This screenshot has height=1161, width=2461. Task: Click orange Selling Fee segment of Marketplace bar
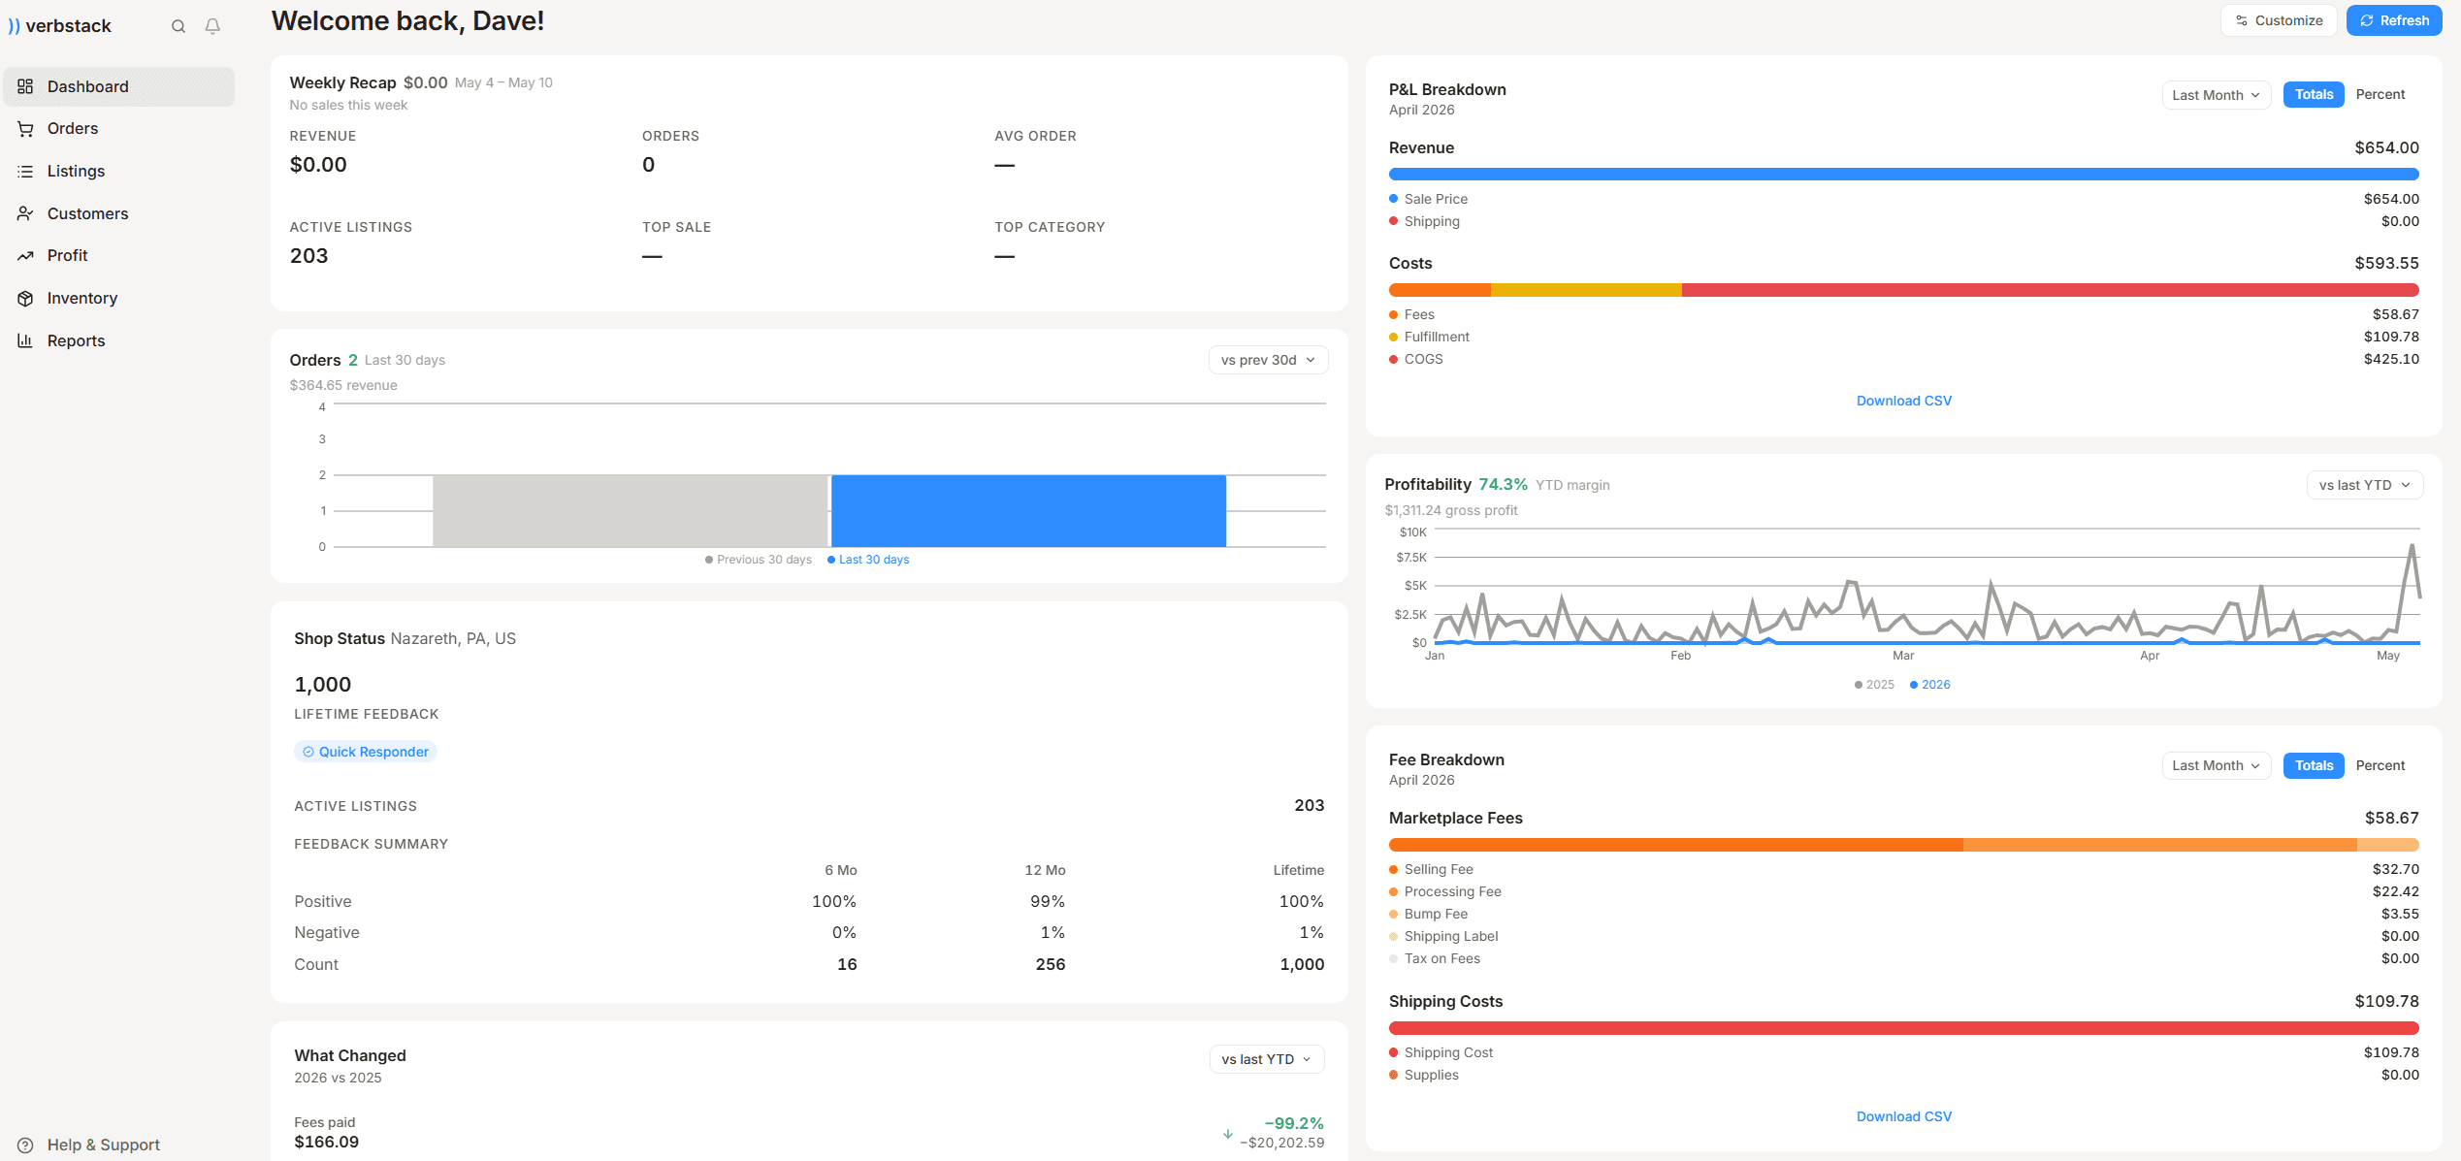[x=1675, y=845]
